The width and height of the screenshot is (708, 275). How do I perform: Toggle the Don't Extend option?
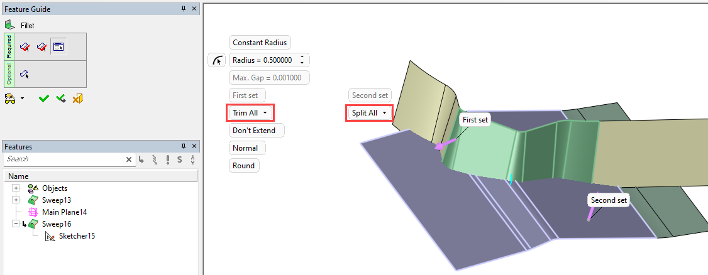257,131
